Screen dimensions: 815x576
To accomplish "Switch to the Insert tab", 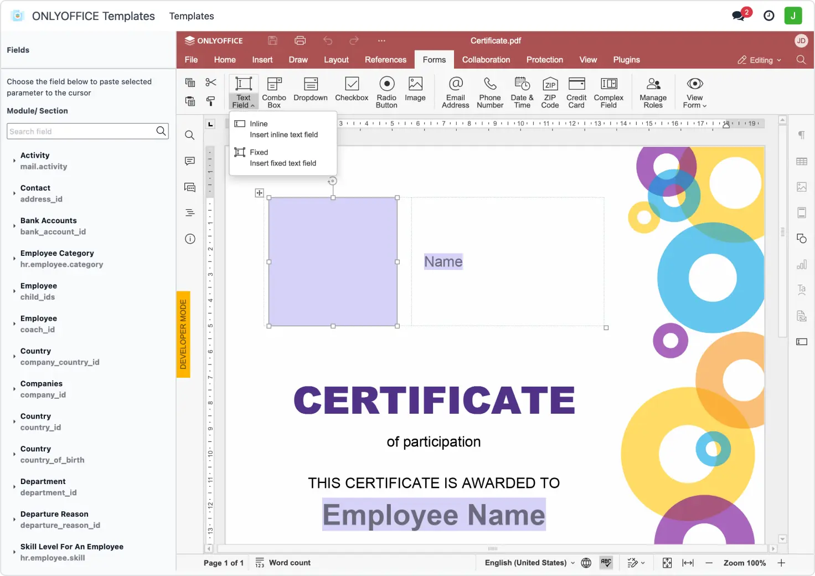I will [262, 60].
